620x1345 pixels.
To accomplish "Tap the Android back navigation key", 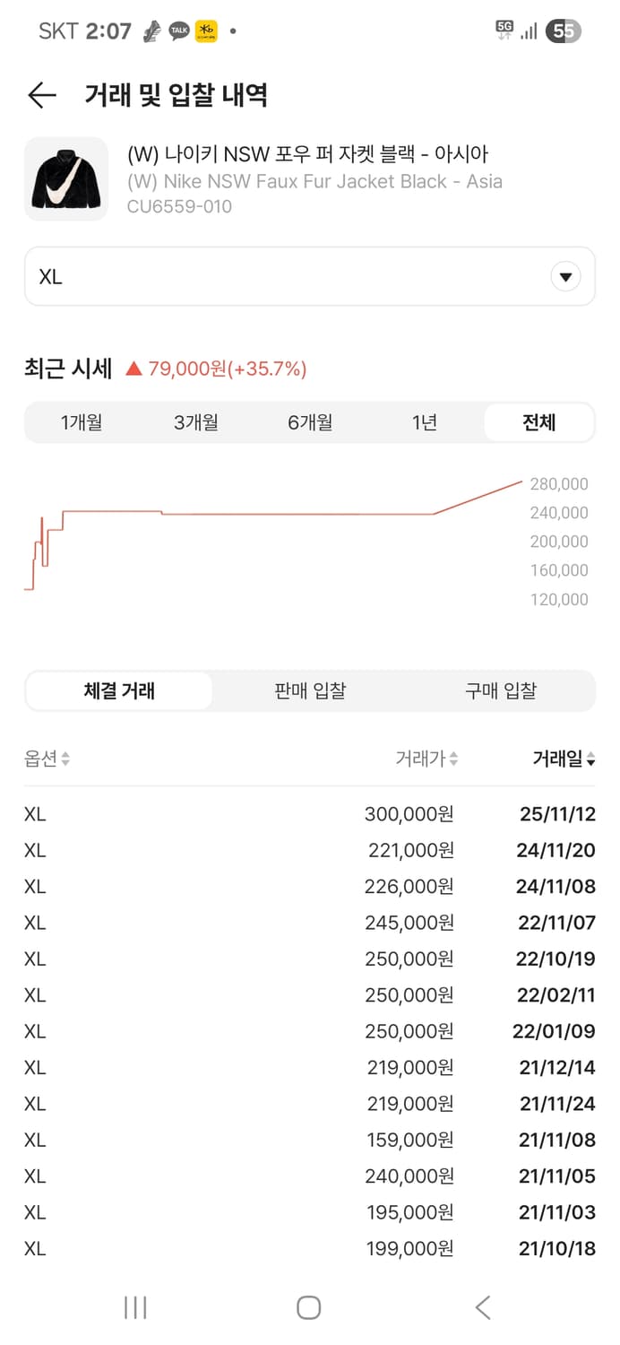I will [x=481, y=1307].
